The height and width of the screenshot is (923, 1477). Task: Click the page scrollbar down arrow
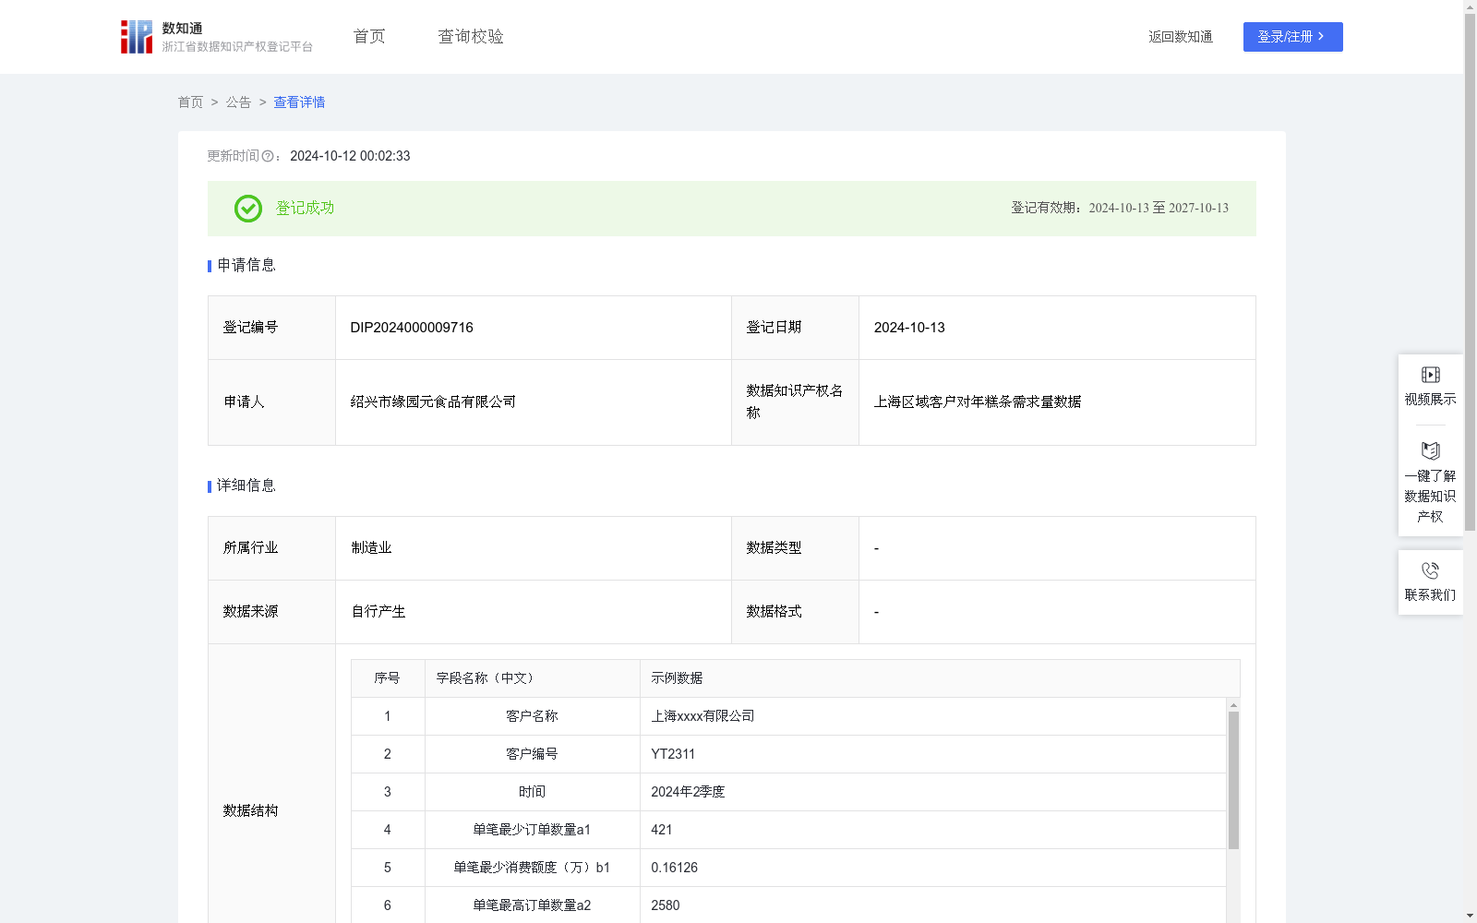coord(1470,916)
